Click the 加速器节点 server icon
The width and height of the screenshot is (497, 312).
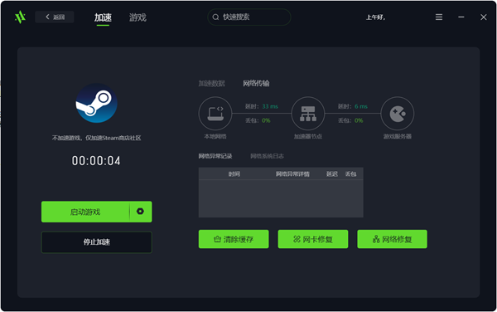tap(308, 114)
